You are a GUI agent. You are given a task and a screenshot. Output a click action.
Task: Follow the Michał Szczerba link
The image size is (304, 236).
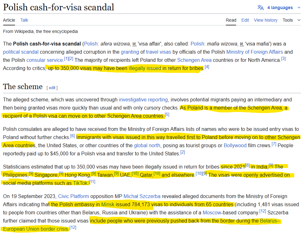(142, 196)
